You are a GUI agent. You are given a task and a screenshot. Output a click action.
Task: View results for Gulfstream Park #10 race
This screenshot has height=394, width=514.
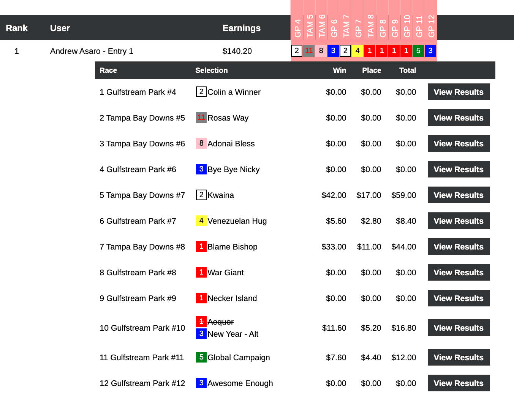click(459, 328)
